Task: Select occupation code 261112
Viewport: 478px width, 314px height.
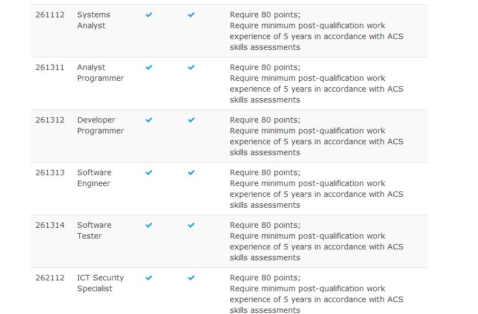Action: (50, 15)
